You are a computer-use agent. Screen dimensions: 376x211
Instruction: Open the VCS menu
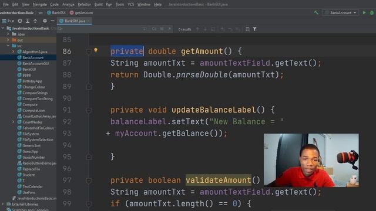click(x=130, y=4)
